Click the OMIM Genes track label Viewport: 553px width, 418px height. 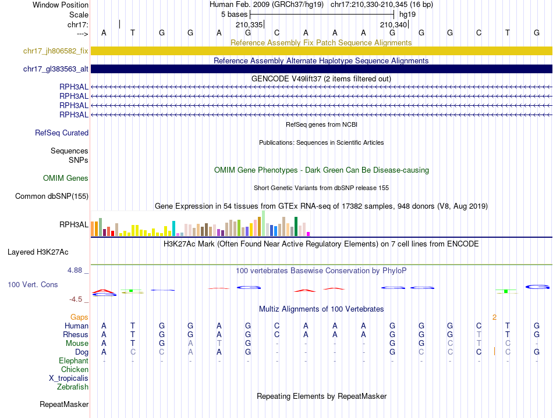[66, 178]
